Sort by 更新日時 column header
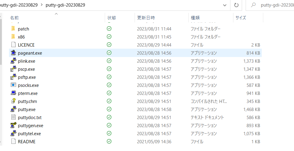This screenshot has height=151, width=294. click(x=146, y=18)
